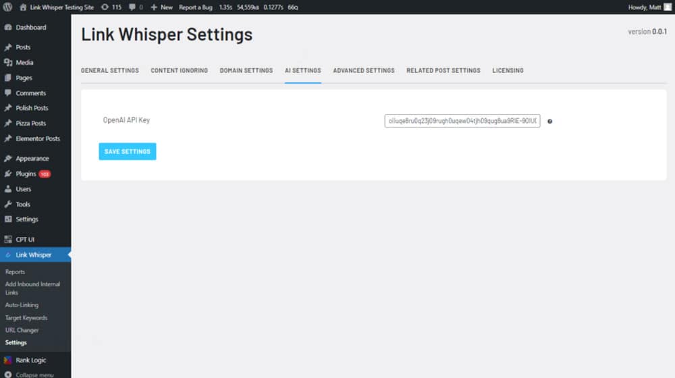Click Link Whisper Testing Site title

(x=61, y=7)
